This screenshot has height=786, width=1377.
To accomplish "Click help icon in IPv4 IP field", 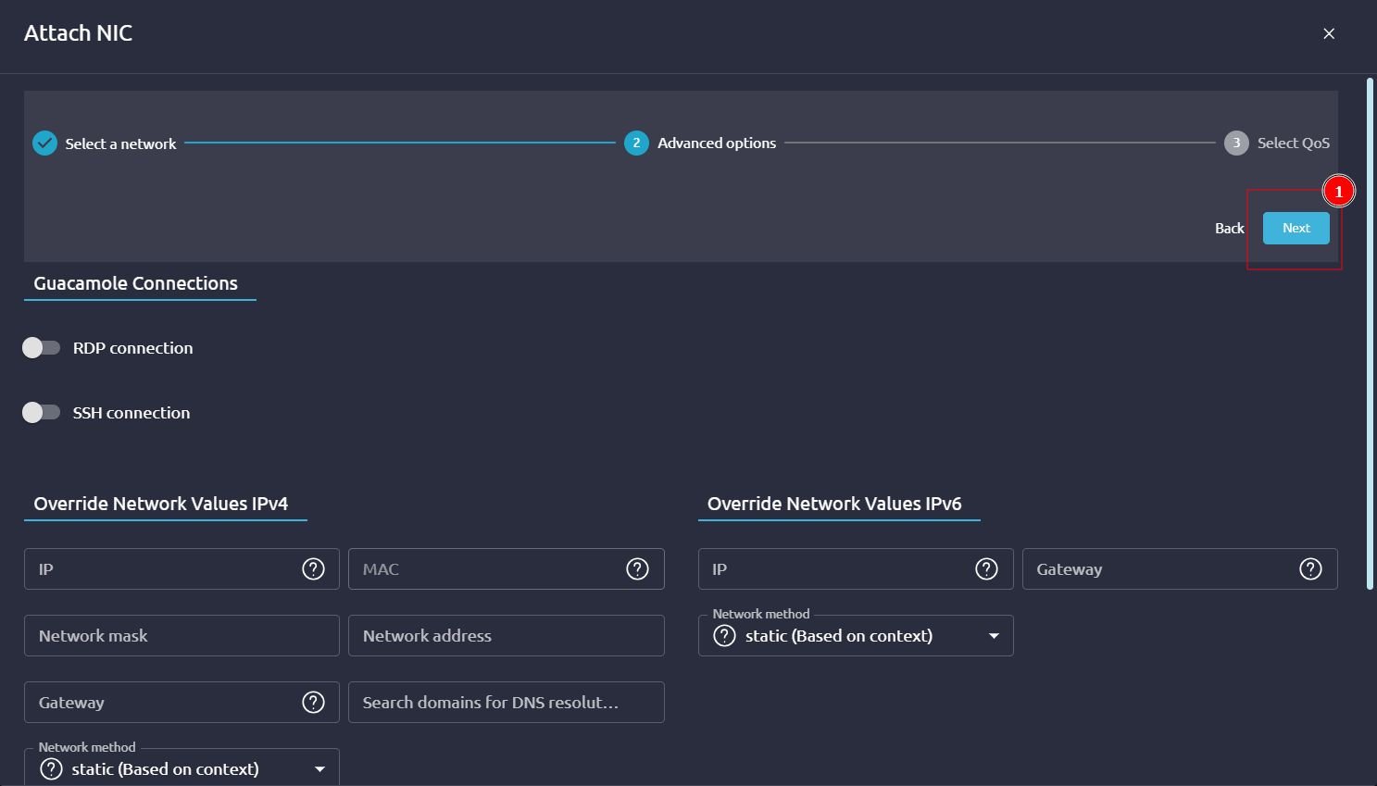I will point(313,569).
